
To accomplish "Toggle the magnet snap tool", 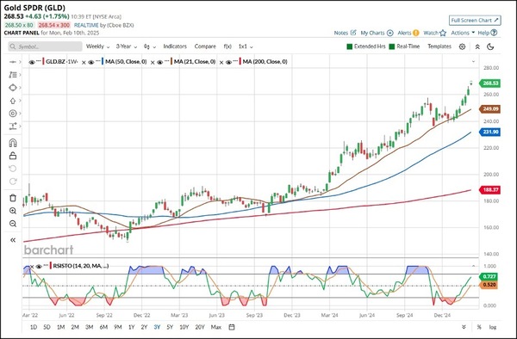I will 13,143.
